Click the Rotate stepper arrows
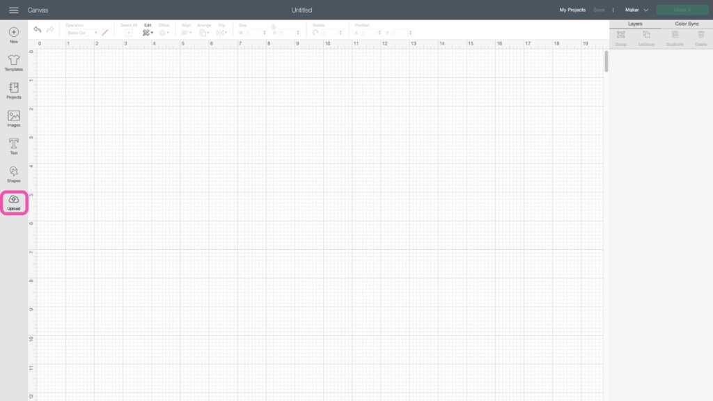This screenshot has width=713, height=401. (340, 33)
